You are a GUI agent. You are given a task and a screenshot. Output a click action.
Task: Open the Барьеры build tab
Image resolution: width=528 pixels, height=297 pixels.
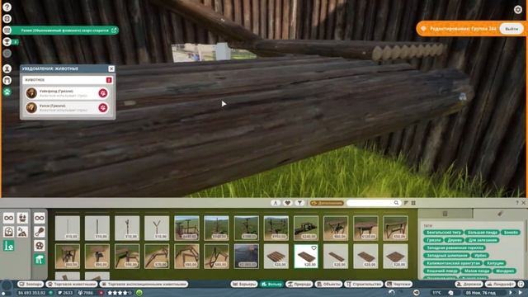pos(244,284)
